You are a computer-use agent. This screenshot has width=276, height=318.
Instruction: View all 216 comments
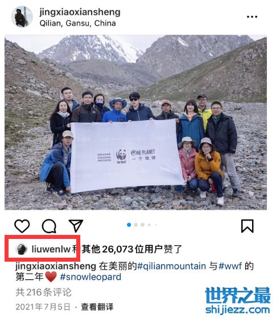pos(44,292)
